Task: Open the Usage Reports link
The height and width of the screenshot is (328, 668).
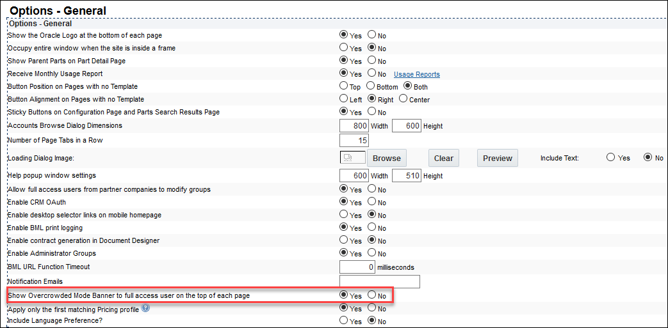Action: click(x=417, y=74)
